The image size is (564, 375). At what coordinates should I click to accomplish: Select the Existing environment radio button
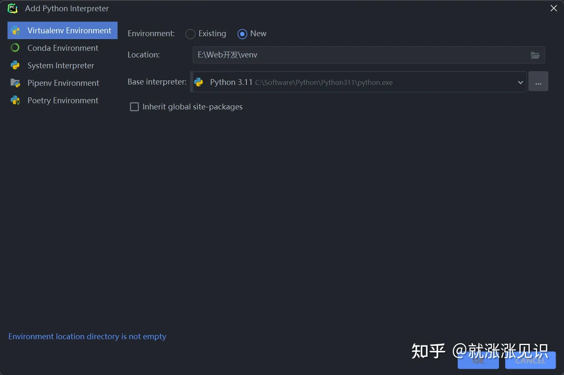coord(190,34)
